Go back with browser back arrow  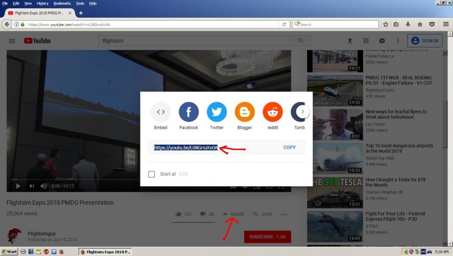(x=7, y=24)
